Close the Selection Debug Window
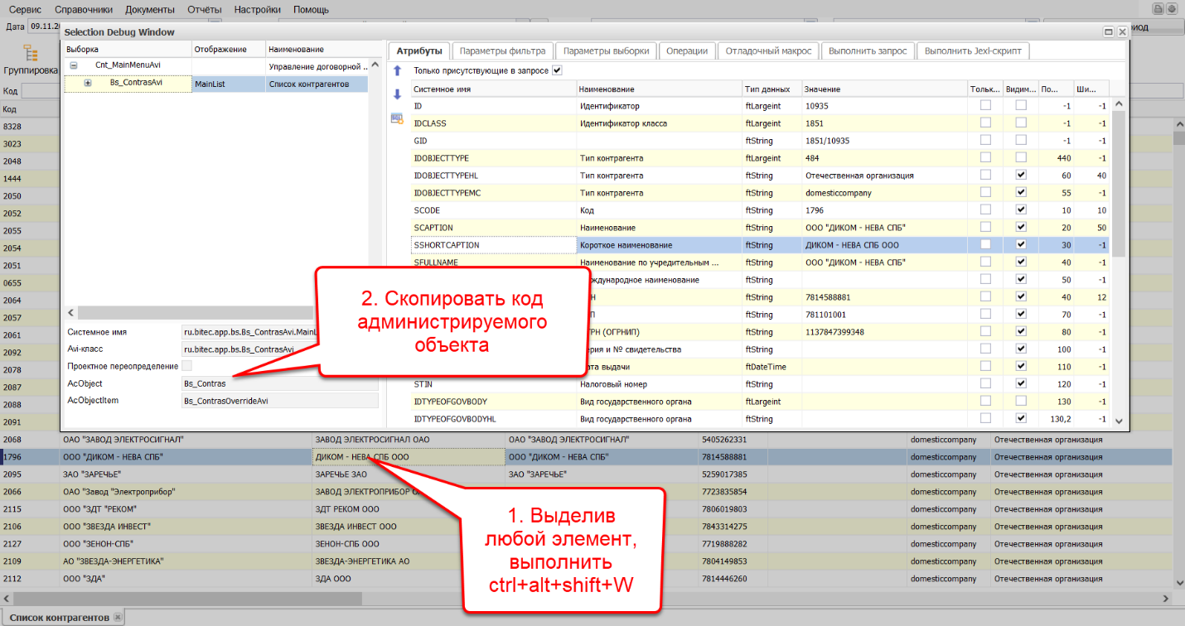The width and height of the screenshot is (1185, 626). [1122, 31]
